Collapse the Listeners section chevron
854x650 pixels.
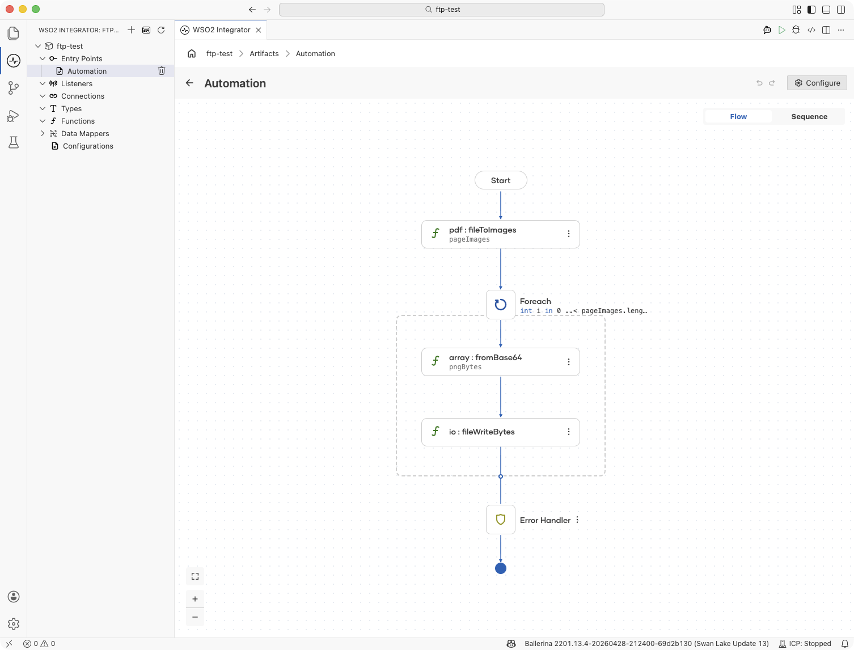[43, 83]
